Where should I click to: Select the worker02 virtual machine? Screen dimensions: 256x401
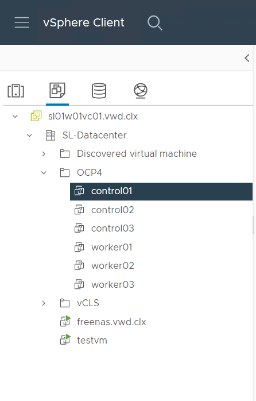tap(113, 266)
